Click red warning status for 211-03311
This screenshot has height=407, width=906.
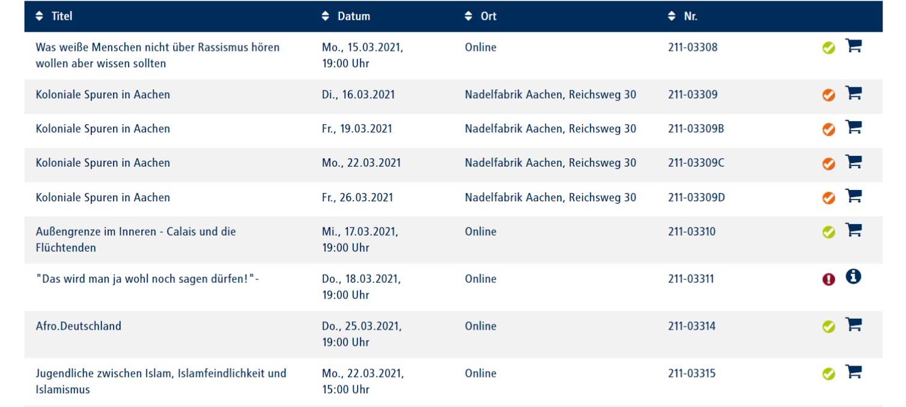[828, 279]
